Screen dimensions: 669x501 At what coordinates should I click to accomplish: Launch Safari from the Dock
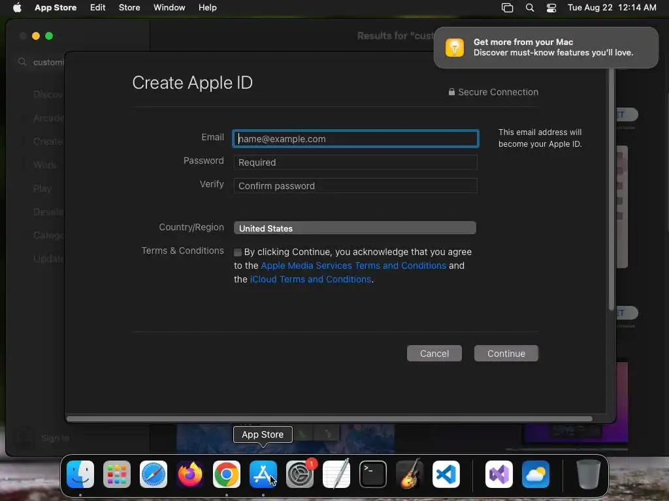click(154, 474)
